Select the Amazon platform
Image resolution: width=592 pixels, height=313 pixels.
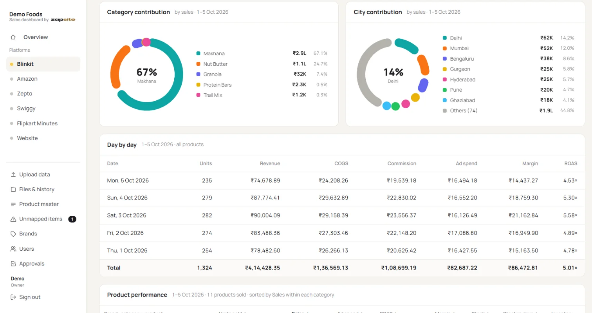tap(43, 79)
